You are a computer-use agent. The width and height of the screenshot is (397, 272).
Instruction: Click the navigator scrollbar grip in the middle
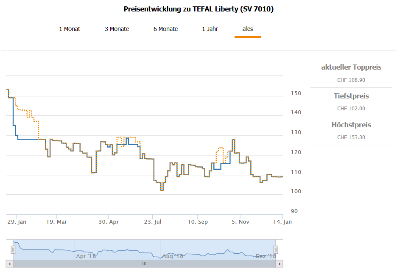[144, 264]
